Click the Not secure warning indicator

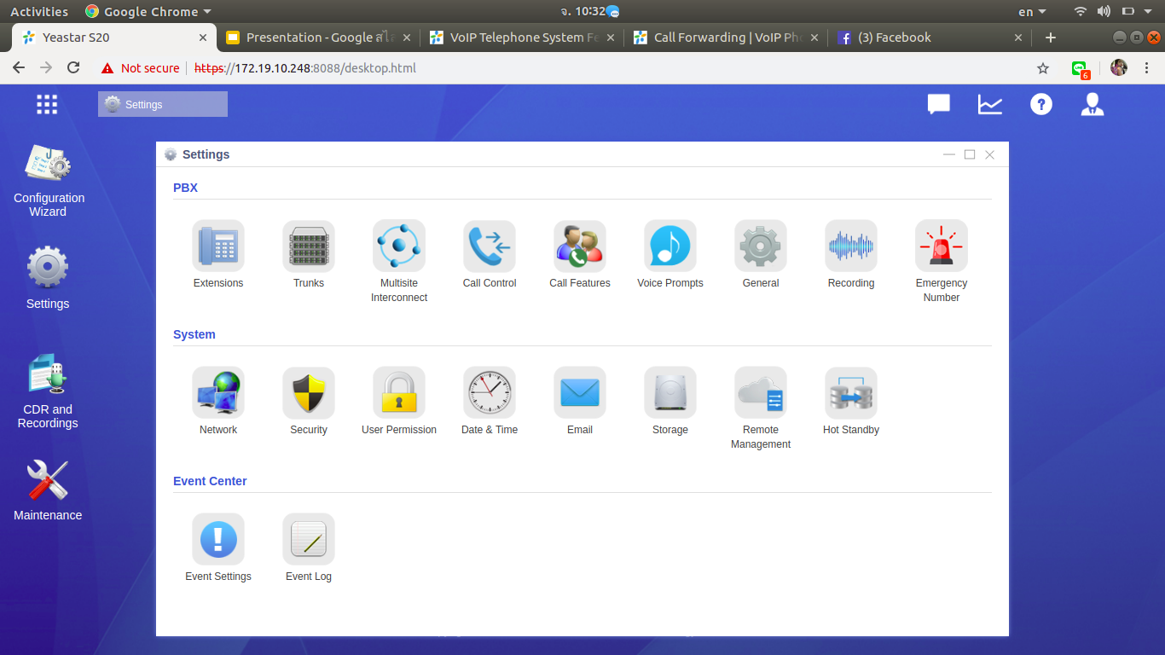point(140,68)
